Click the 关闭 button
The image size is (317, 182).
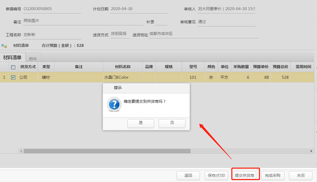click(x=300, y=176)
